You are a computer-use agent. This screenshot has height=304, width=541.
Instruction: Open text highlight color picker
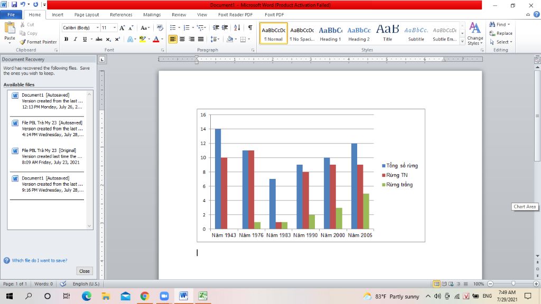(149, 39)
